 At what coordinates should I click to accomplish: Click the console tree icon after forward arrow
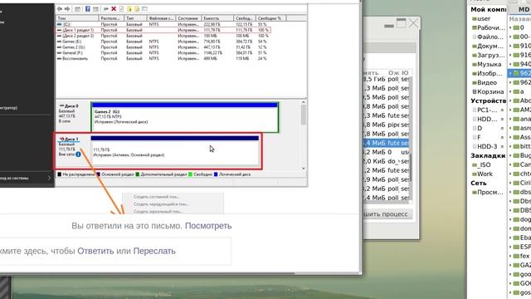pyautogui.click(x=77, y=9)
